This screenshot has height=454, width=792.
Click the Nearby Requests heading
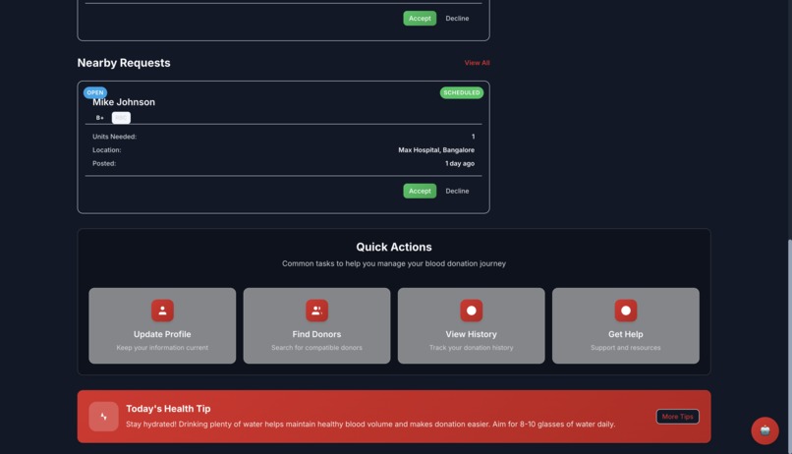coord(124,63)
